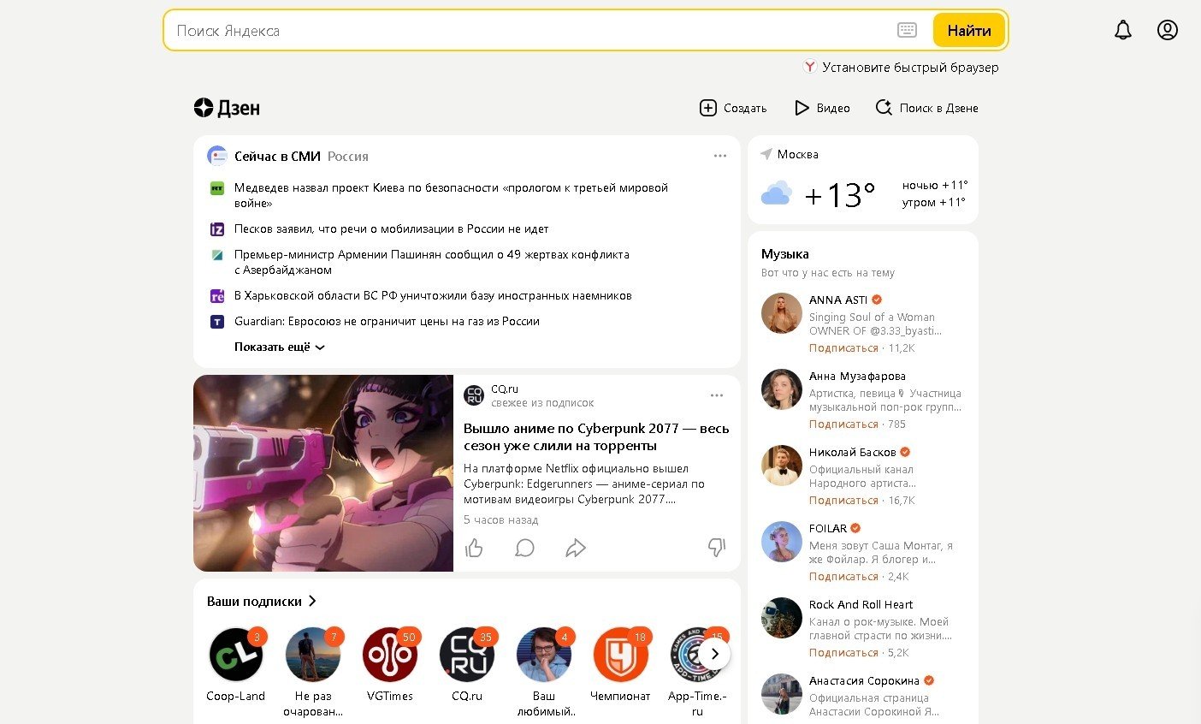Open the Ваш любимый subscription avatar
This screenshot has height=724, width=1201.
click(x=544, y=655)
